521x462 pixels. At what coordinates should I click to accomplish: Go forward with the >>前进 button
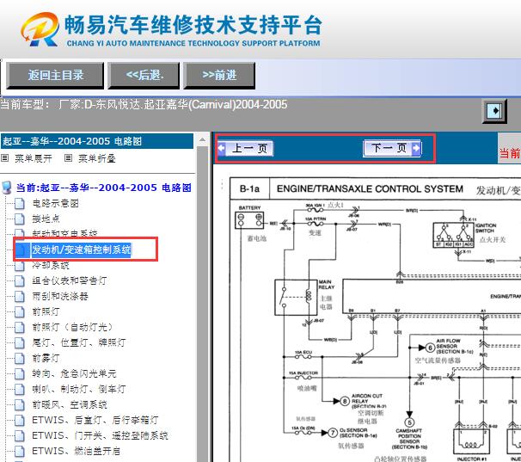[219, 76]
